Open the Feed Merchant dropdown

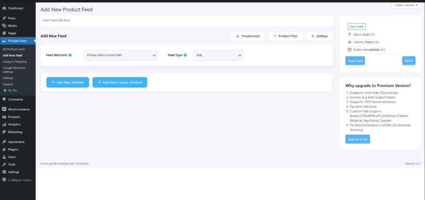[121, 55]
